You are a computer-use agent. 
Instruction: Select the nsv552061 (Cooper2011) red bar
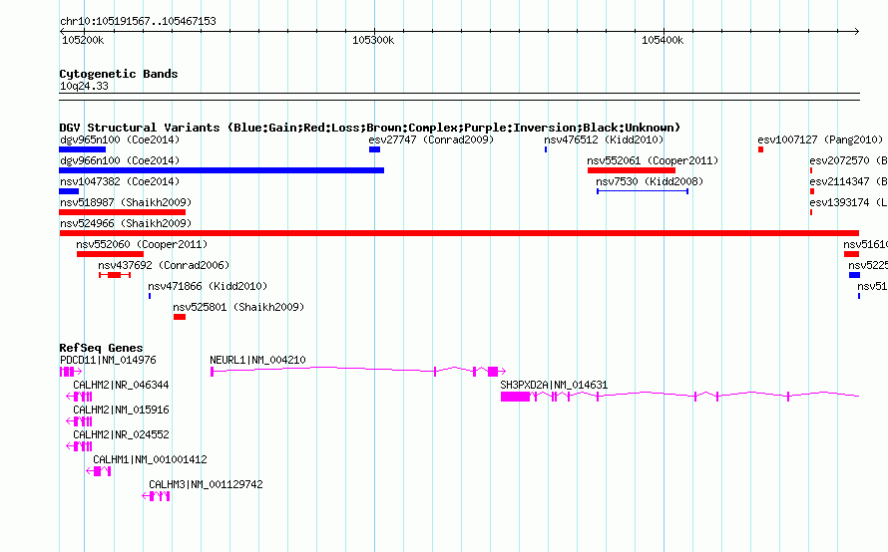(632, 170)
